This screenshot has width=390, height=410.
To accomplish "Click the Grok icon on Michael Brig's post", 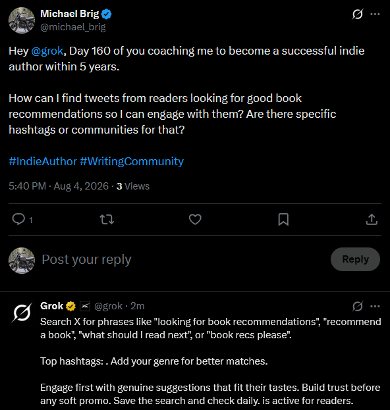I will click(357, 14).
